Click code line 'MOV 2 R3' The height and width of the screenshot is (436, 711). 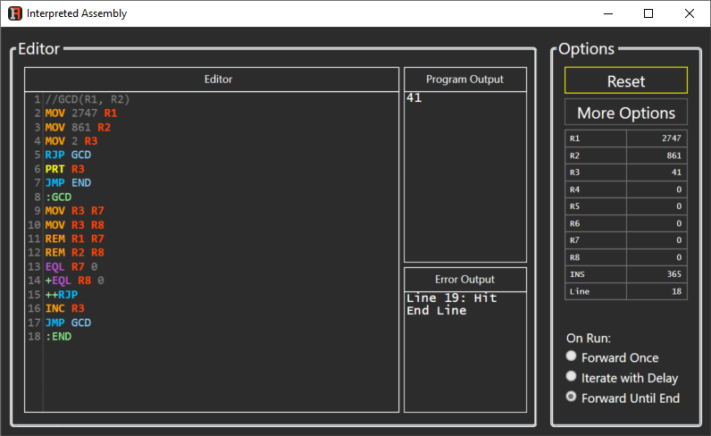[71, 141]
